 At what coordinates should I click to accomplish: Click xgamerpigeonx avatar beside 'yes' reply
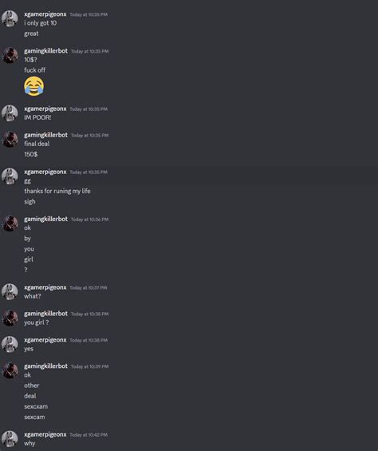point(10,344)
